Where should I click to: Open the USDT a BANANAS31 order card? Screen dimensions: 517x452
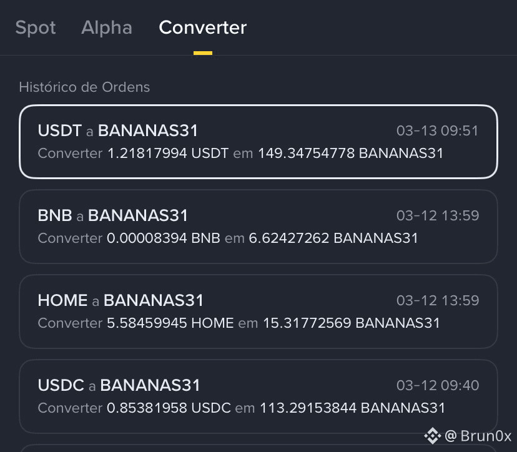pos(258,142)
